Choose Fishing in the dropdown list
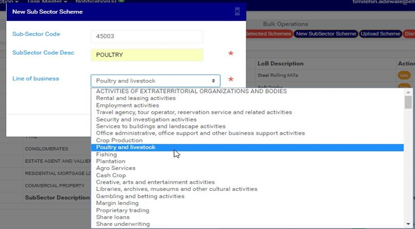The width and height of the screenshot is (415, 229). pos(106,155)
